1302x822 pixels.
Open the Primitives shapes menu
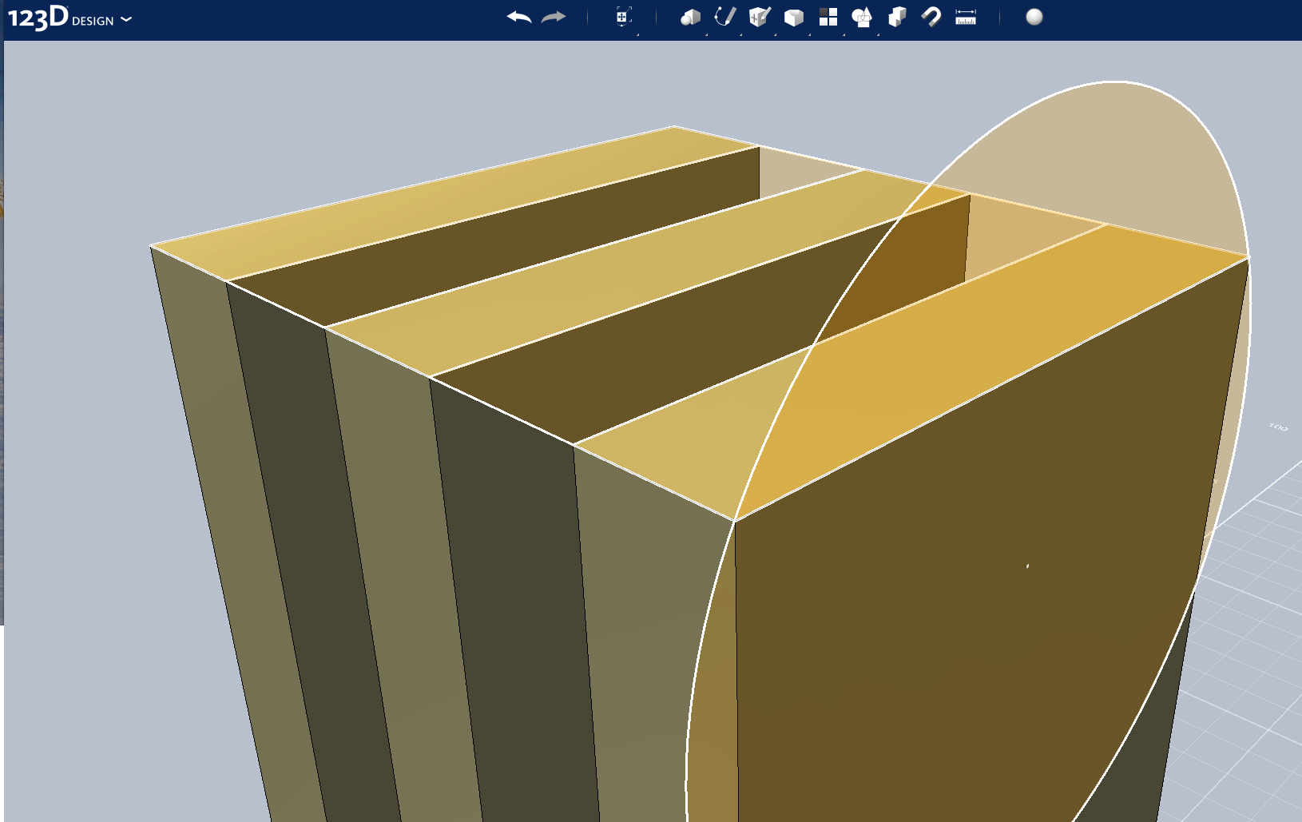[x=690, y=17]
